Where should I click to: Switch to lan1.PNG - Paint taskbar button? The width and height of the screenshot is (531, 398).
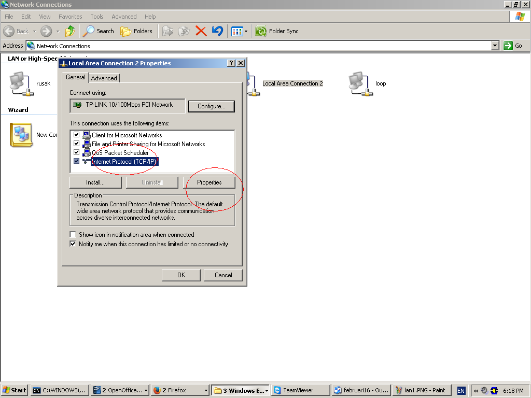(x=422, y=390)
